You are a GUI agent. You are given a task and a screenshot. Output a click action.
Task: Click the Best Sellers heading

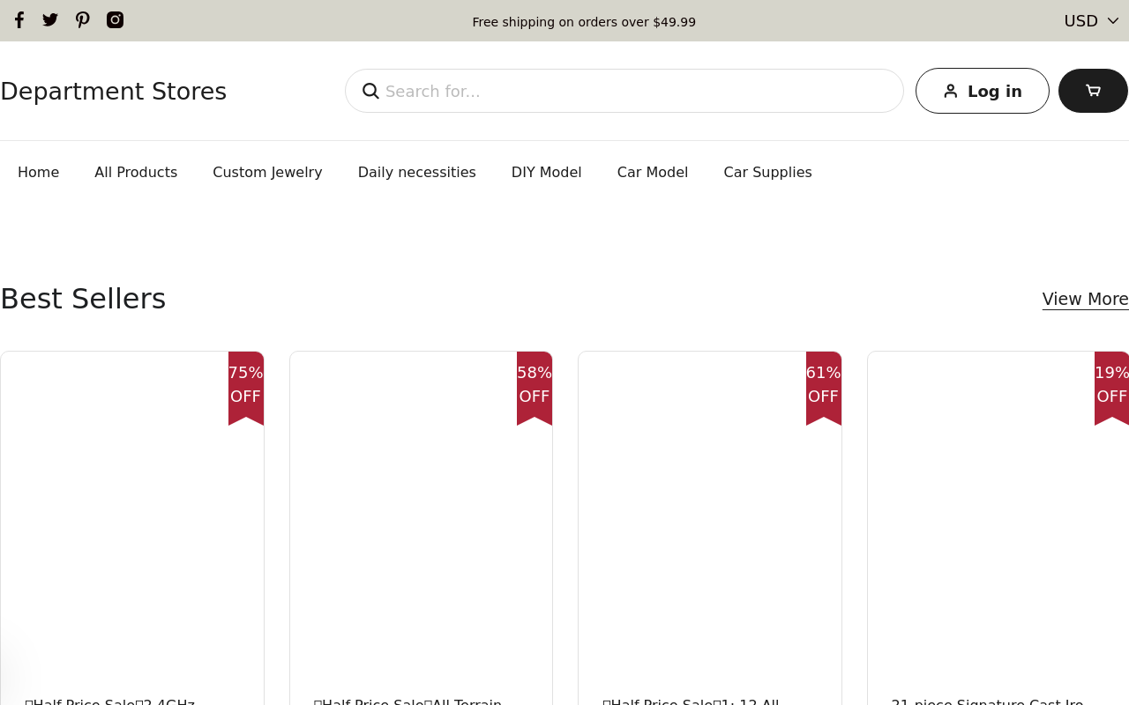click(x=83, y=299)
